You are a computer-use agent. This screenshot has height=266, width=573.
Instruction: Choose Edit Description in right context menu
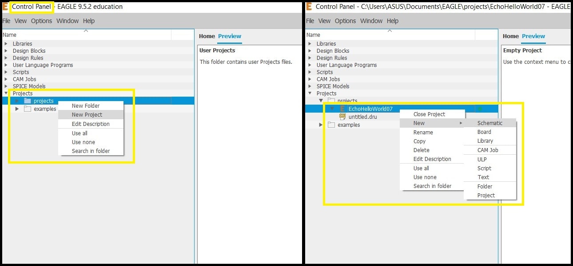(x=432, y=159)
